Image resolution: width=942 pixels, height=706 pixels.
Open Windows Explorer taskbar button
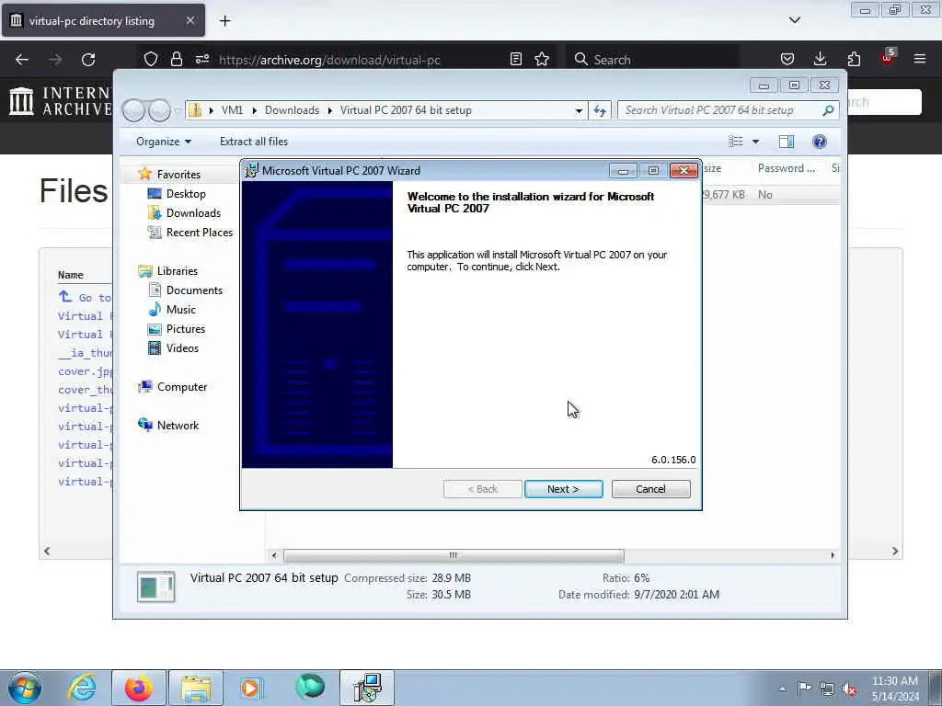[196, 688]
